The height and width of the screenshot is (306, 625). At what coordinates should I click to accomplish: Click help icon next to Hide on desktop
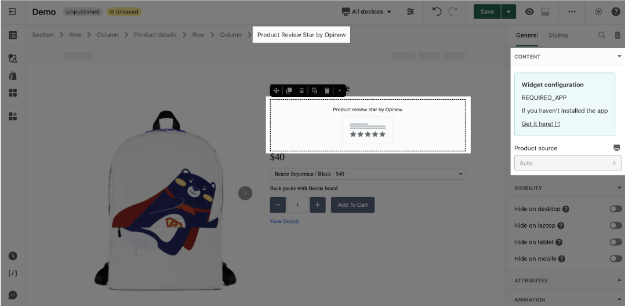point(566,209)
